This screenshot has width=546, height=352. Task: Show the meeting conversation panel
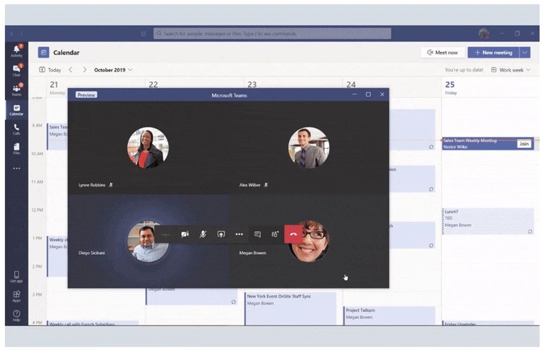[x=257, y=234]
